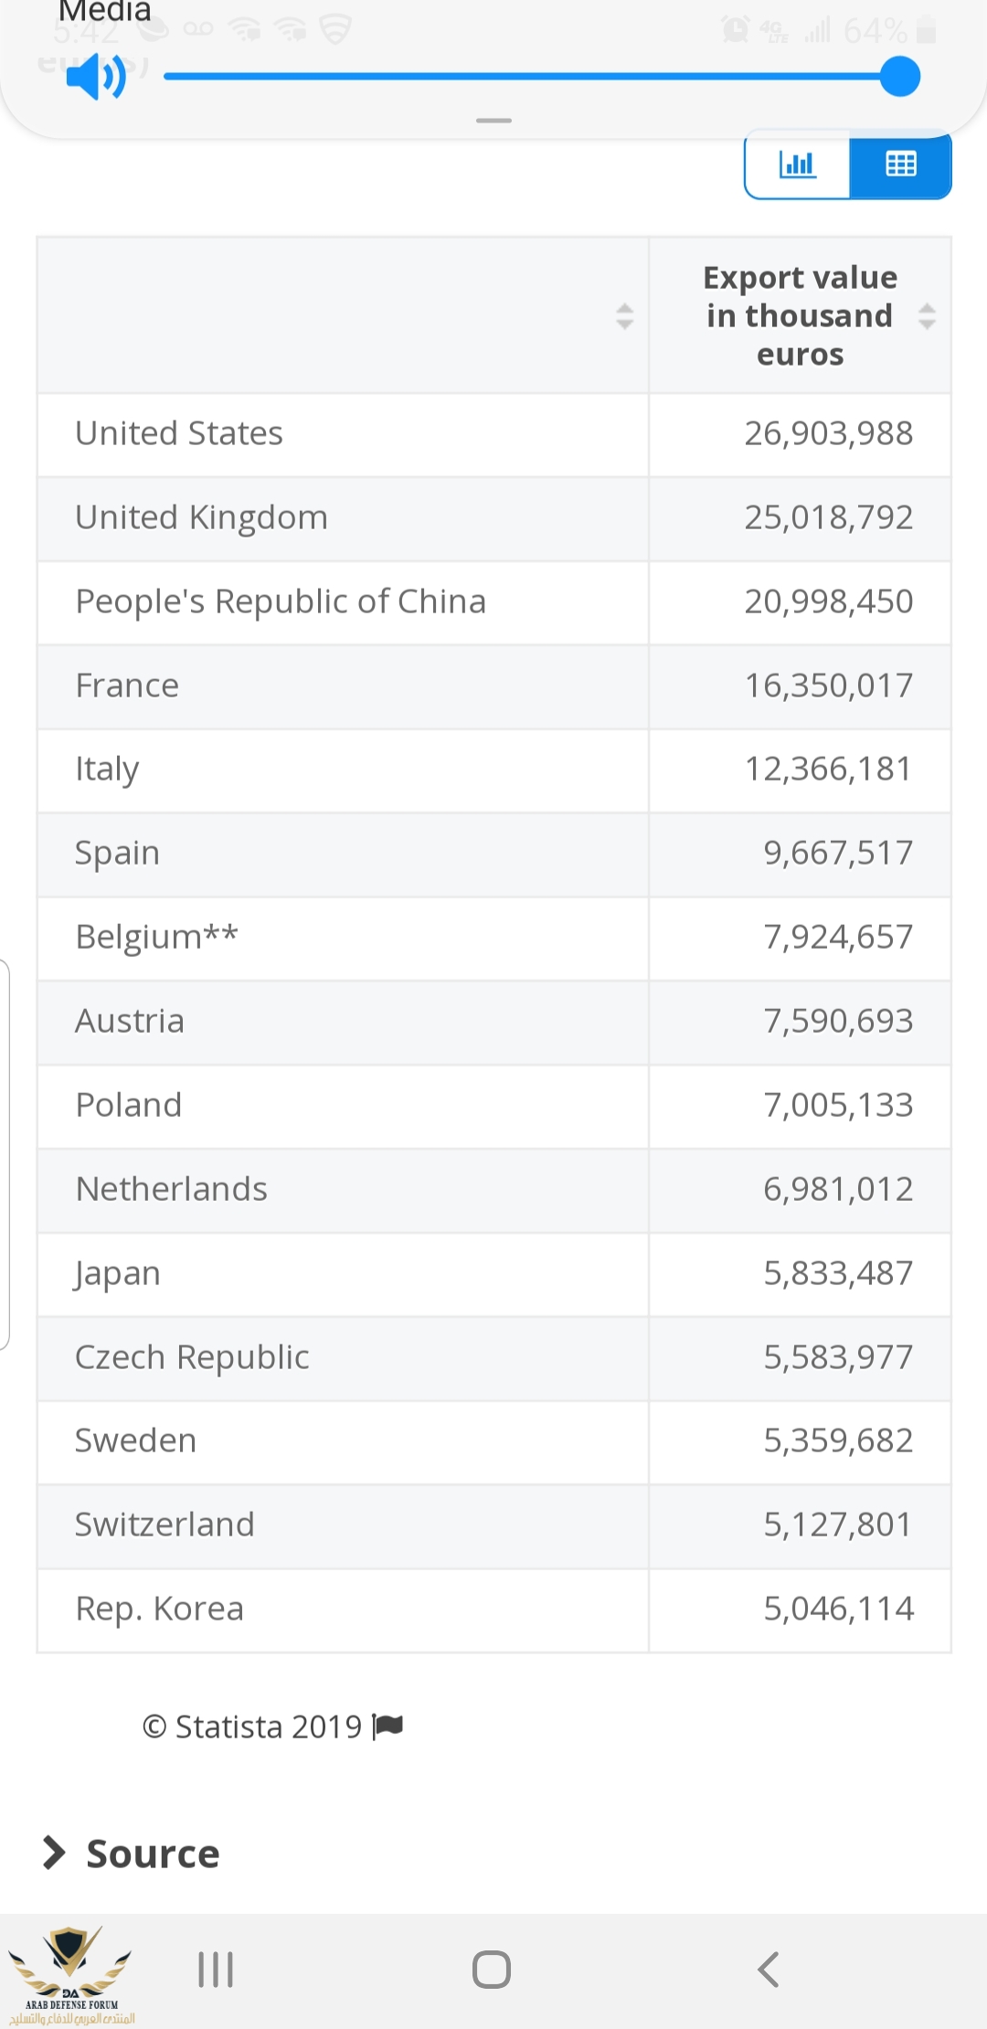Click the Arab Defense Forum logo
The height and width of the screenshot is (2029, 987).
click(x=71, y=1974)
